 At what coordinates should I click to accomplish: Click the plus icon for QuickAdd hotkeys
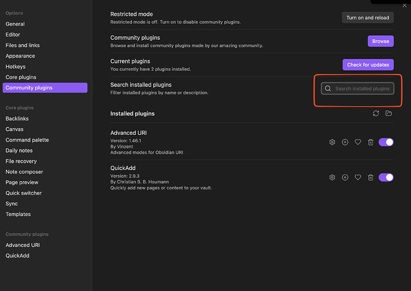click(x=345, y=177)
